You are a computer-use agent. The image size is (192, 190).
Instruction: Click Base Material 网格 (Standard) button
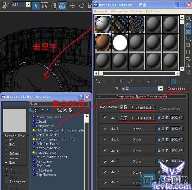tap(137, 107)
